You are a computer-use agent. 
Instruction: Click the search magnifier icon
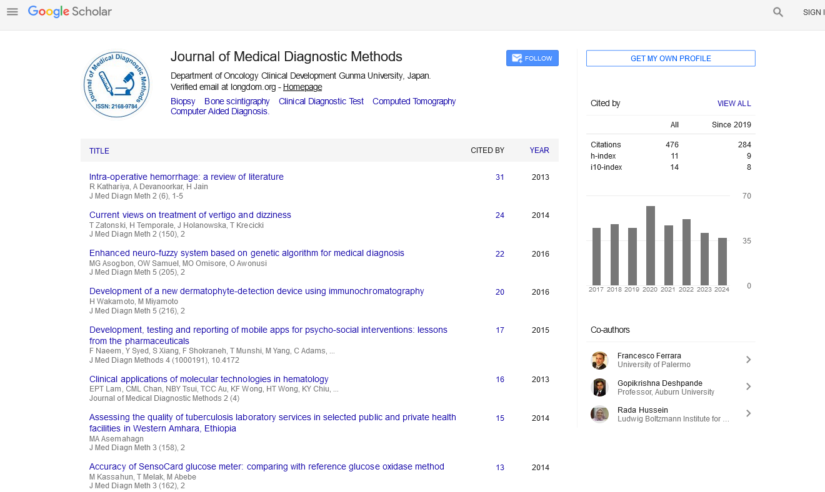[777, 12]
